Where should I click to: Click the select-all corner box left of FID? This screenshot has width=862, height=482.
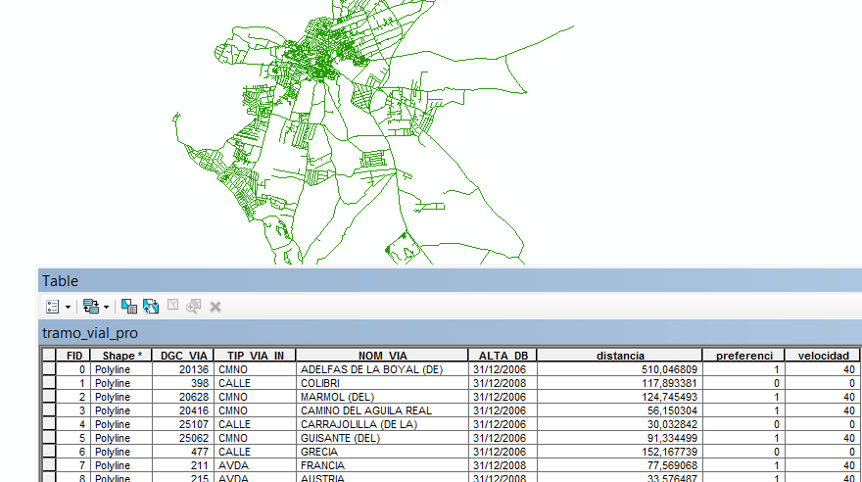(x=49, y=356)
